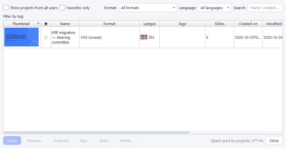286x148 pixels.
Task: Click the Tags column header
Action: tap(182, 24)
